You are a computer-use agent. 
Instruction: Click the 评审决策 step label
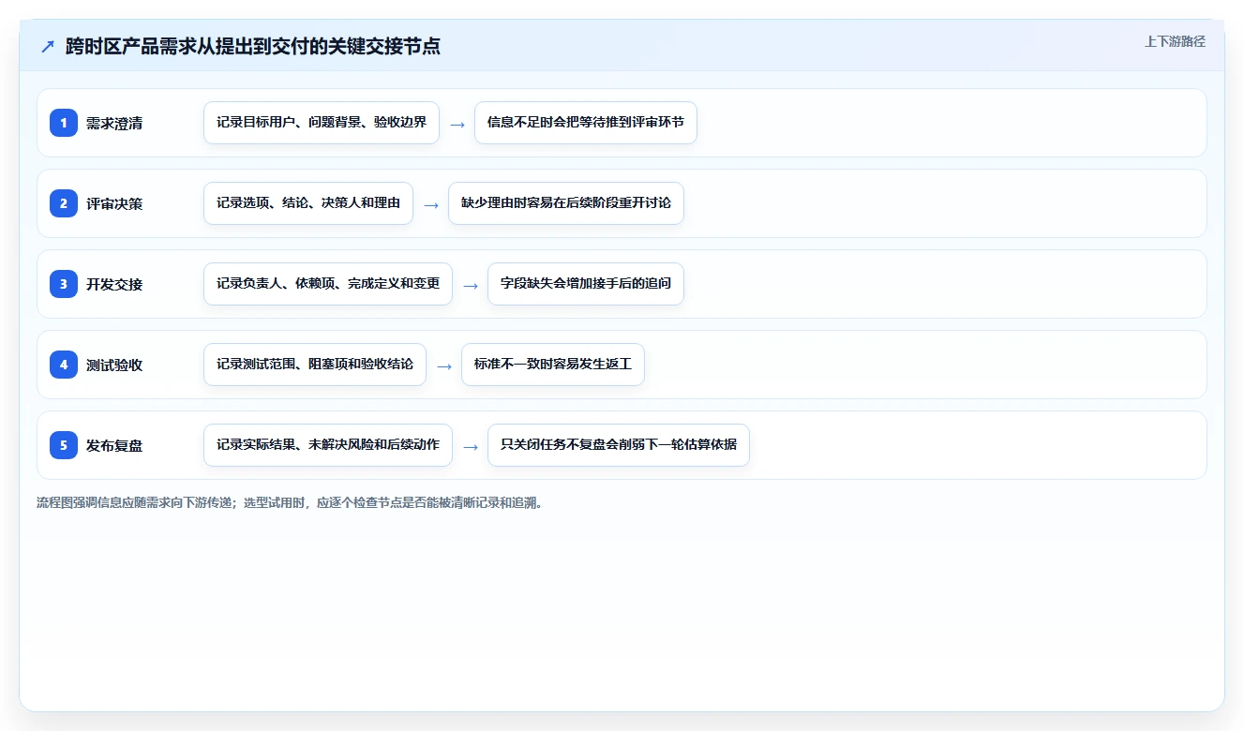click(114, 203)
